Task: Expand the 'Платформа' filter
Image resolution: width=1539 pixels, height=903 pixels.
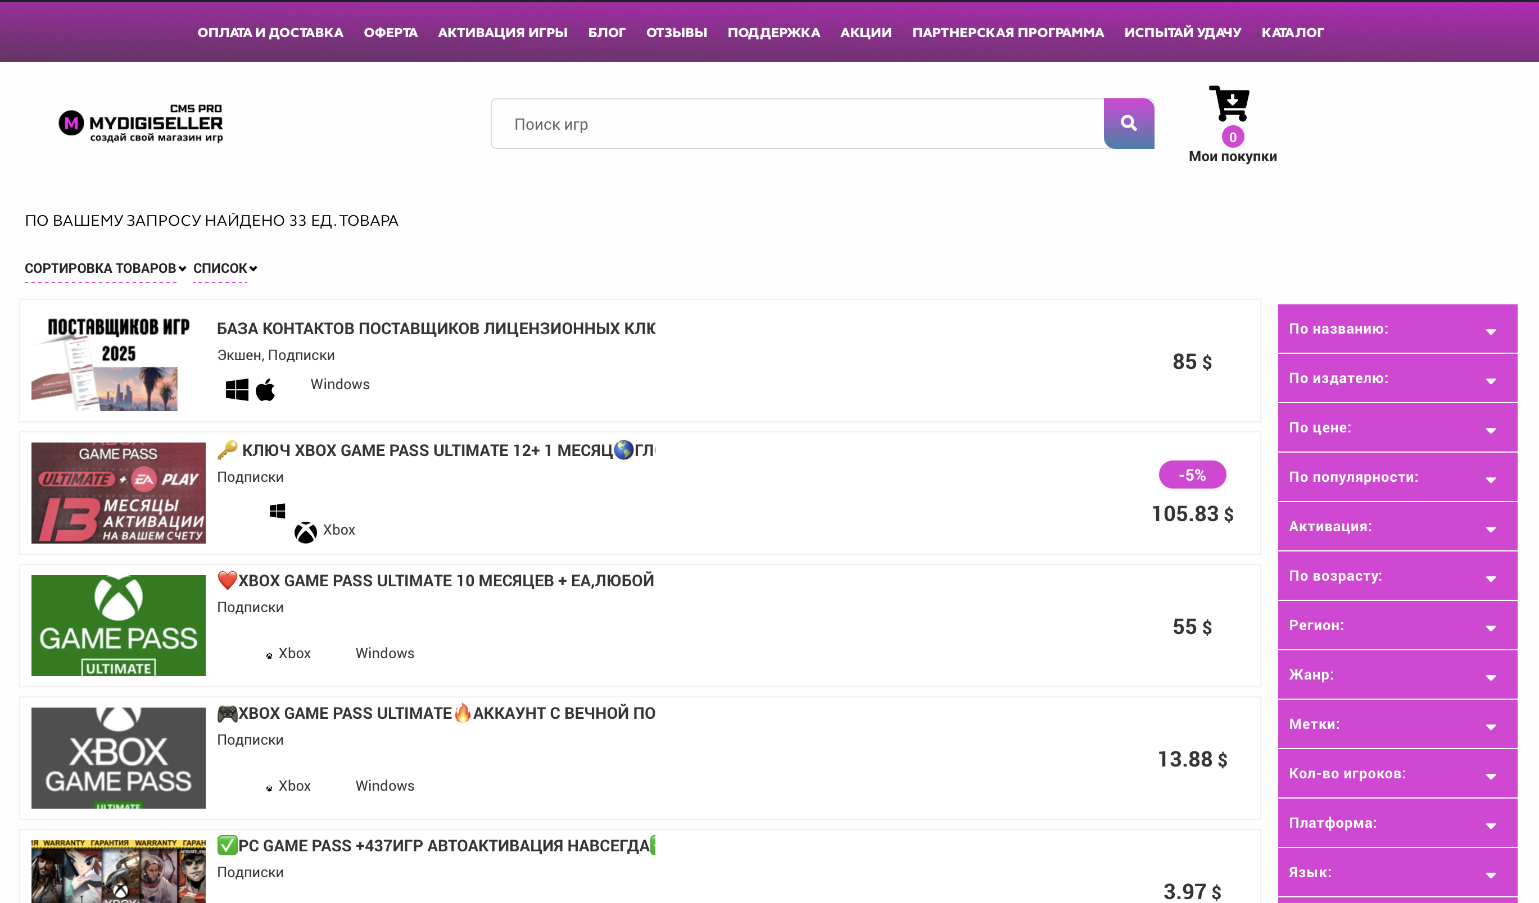Action: [1397, 823]
